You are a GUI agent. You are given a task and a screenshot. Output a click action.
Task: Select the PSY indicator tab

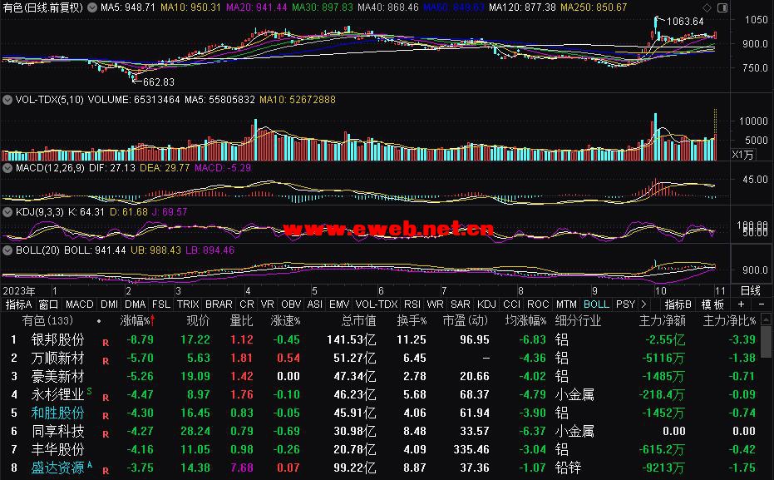[x=625, y=304]
